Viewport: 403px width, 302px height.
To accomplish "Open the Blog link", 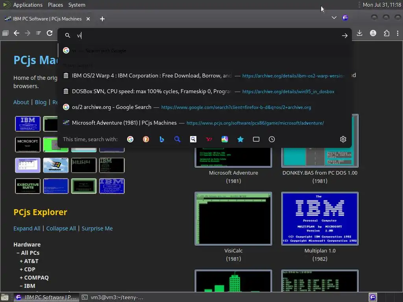I will pos(41,102).
